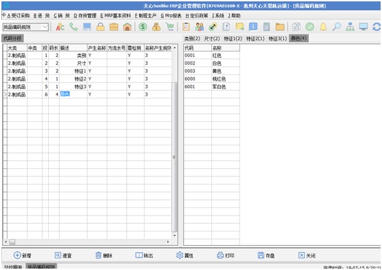Click the magnifying glass search icon
Viewport: 382px width, 270px height.
(x=337, y=27)
